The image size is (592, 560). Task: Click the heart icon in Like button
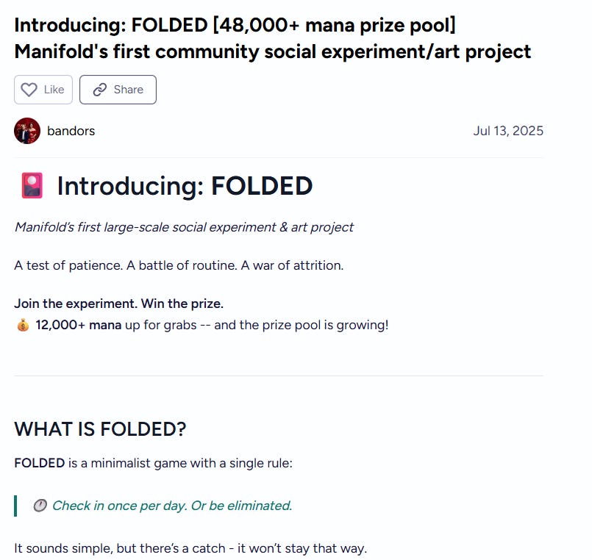(29, 90)
